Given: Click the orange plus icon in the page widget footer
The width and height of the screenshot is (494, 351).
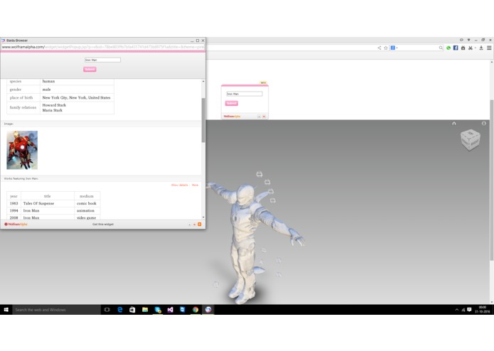Looking at the screenshot, I should pyautogui.click(x=264, y=117).
